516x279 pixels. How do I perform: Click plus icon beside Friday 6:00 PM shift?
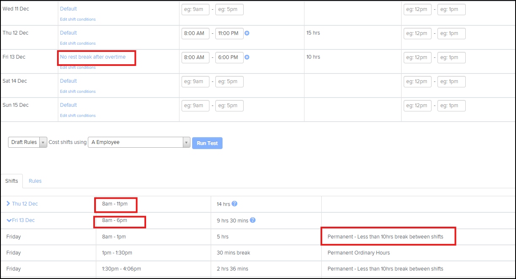coord(247,57)
